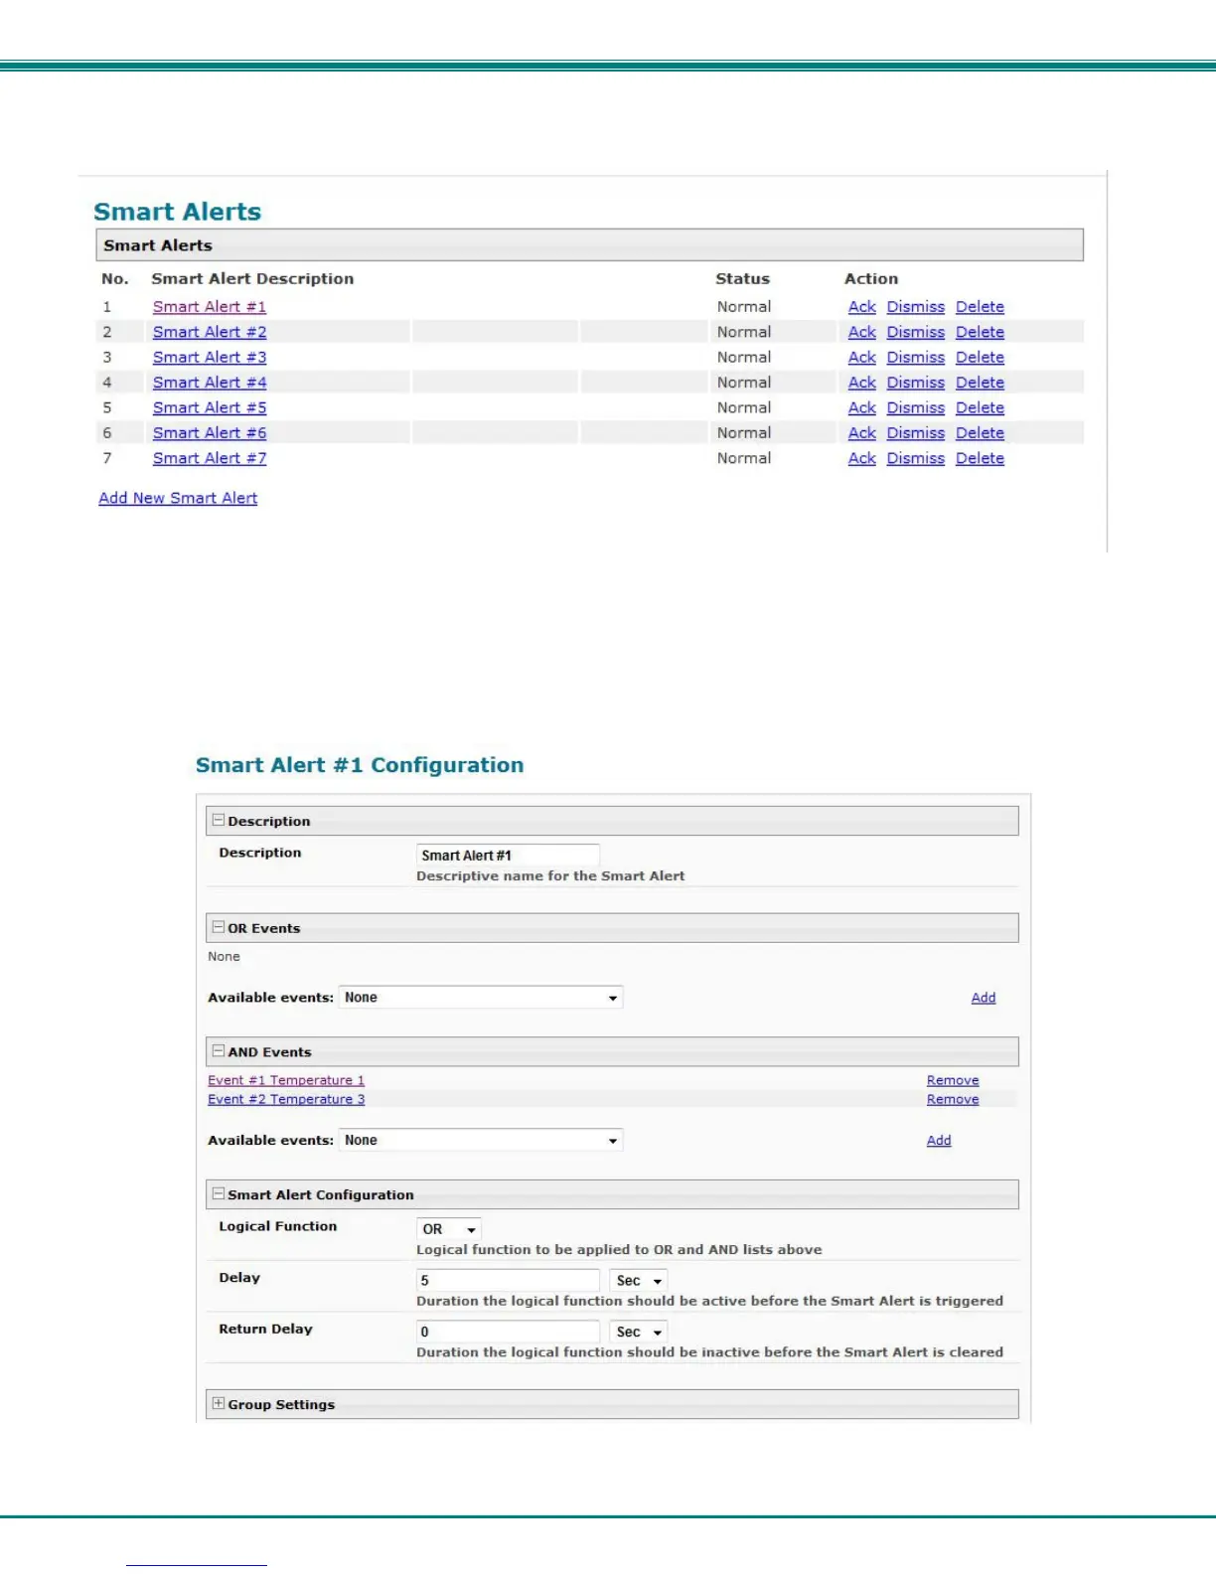The height and width of the screenshot is (1574, 1216).
Task: Open Smart Alert #5 link
Action: coord(210,408)
